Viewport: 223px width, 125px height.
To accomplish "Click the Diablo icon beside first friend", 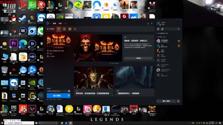I will pos(179,41).
